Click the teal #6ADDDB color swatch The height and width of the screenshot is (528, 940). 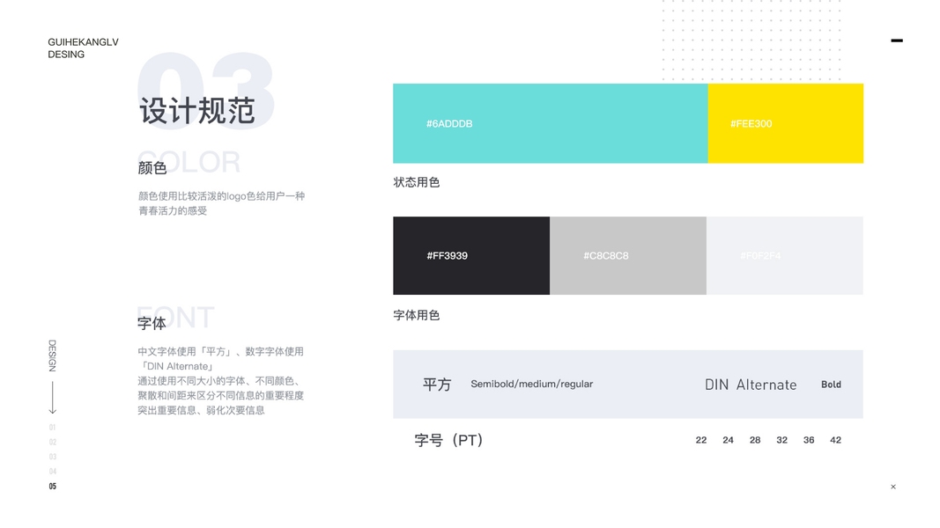coord(551,123)
